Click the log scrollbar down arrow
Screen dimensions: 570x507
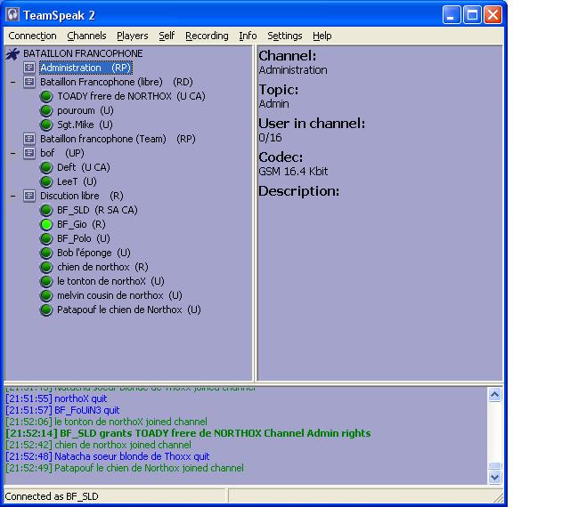point(495,477)
